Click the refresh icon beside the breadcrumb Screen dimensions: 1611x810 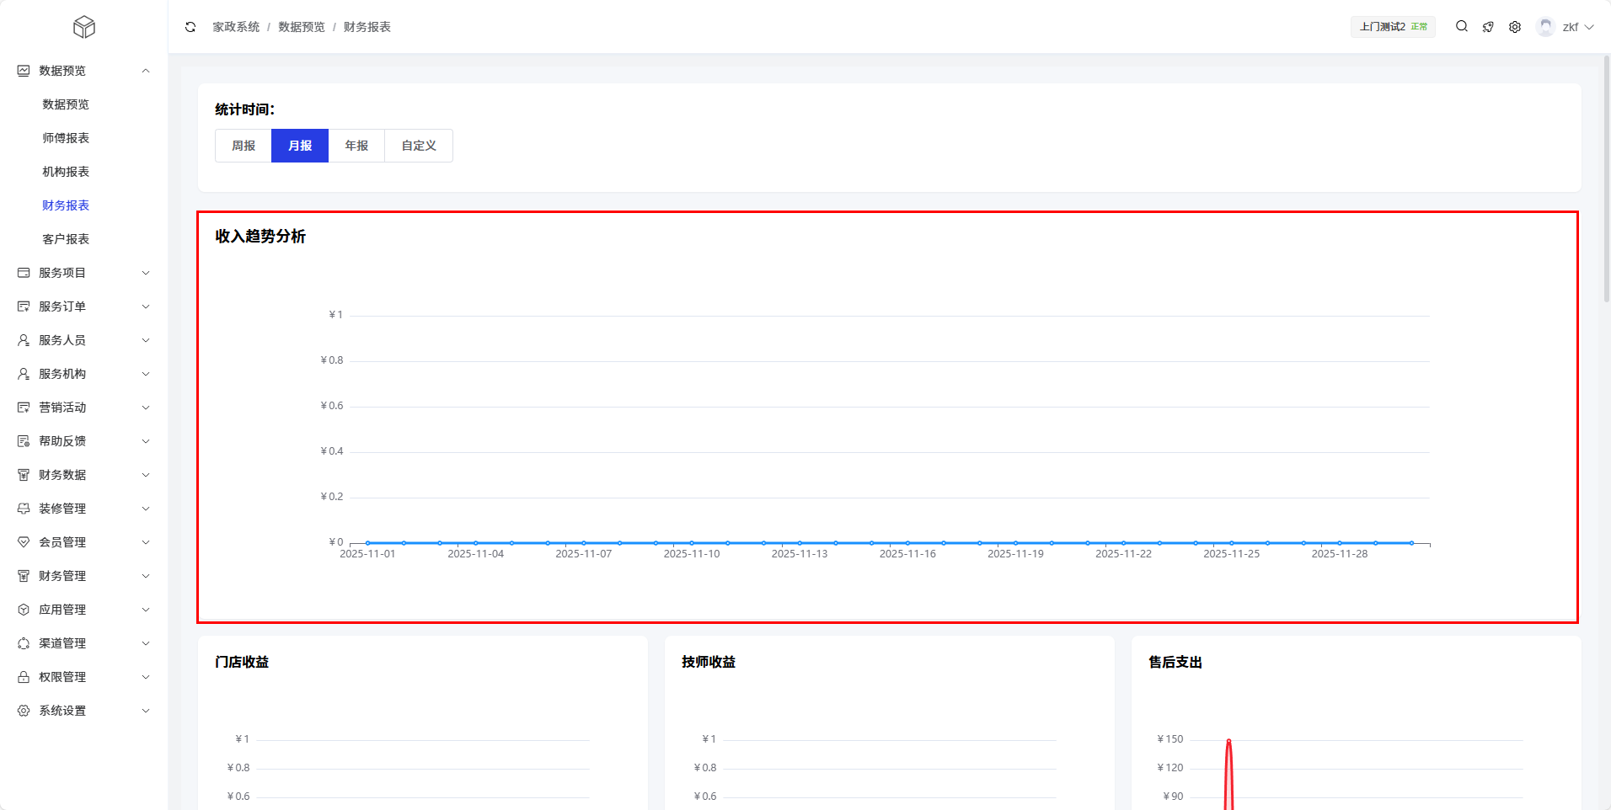[190, 27]
